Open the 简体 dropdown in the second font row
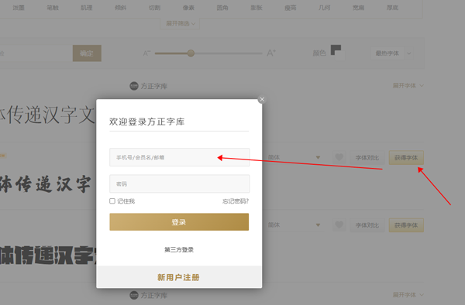This screenshot has width=465, height=305. tap(294, 225)
